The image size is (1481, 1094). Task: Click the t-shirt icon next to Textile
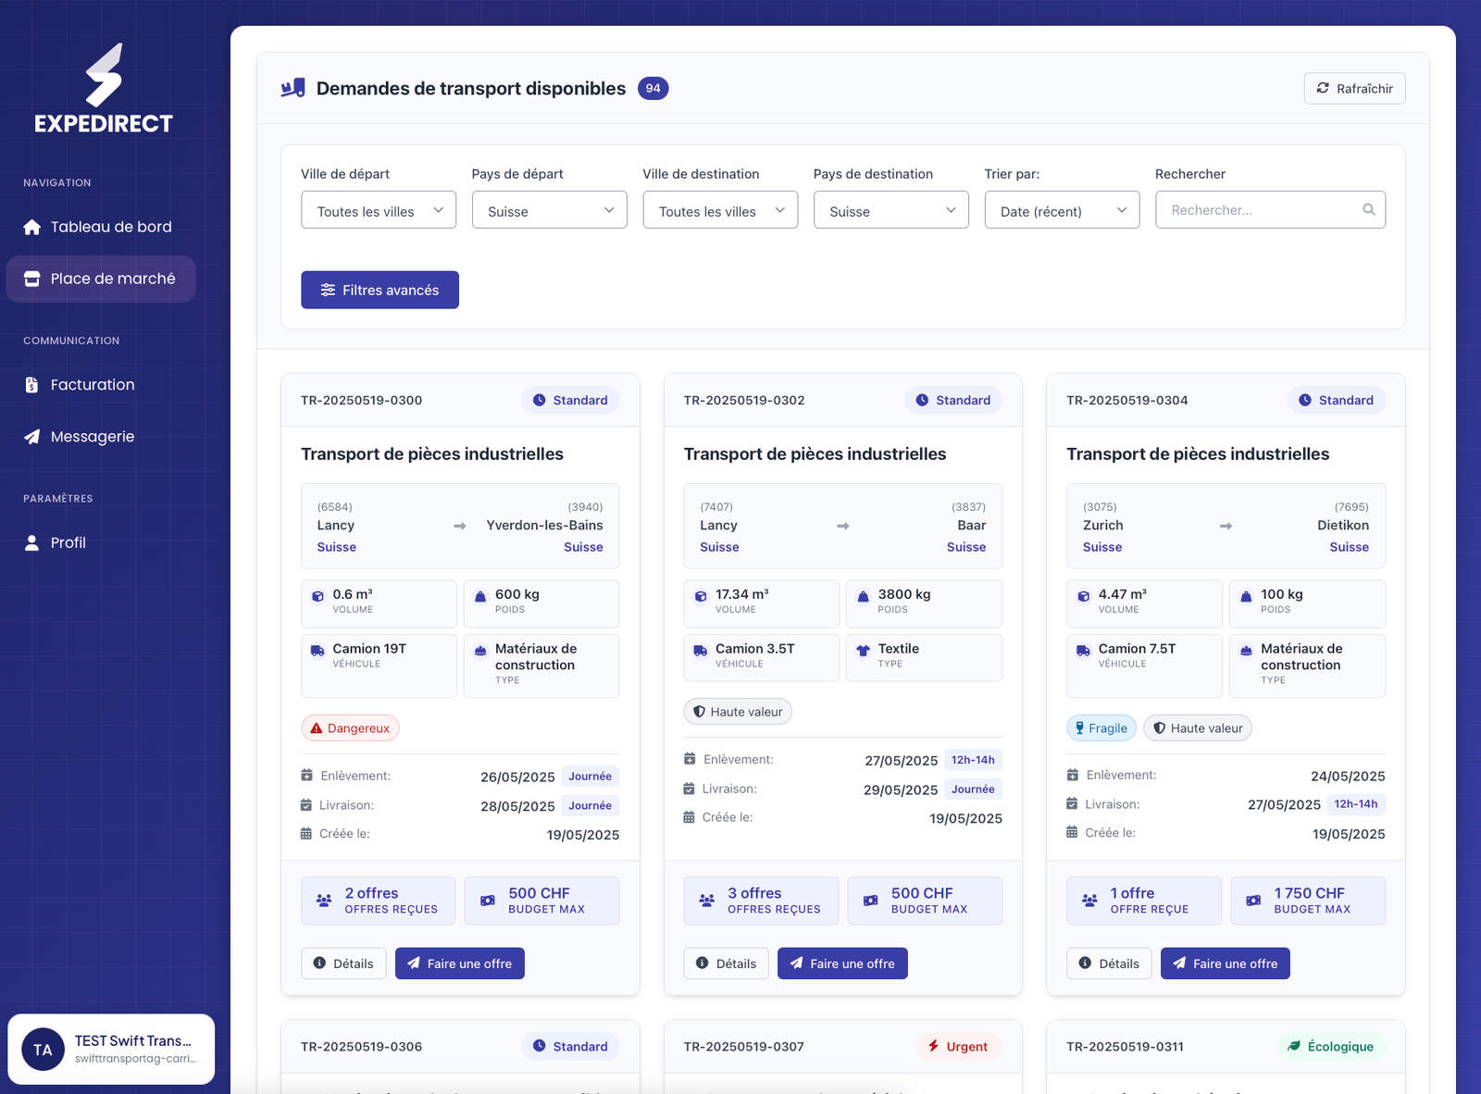pyautogui.click(x=863, y=651)
